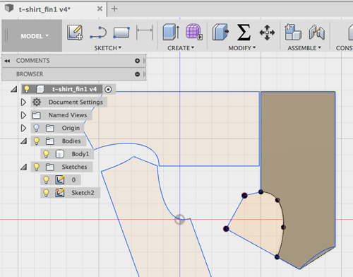Image resolution: width=353 pixels, height=277 pixels.
Task: Click the Bodies folder icon
Action: [x=50, y=141]
